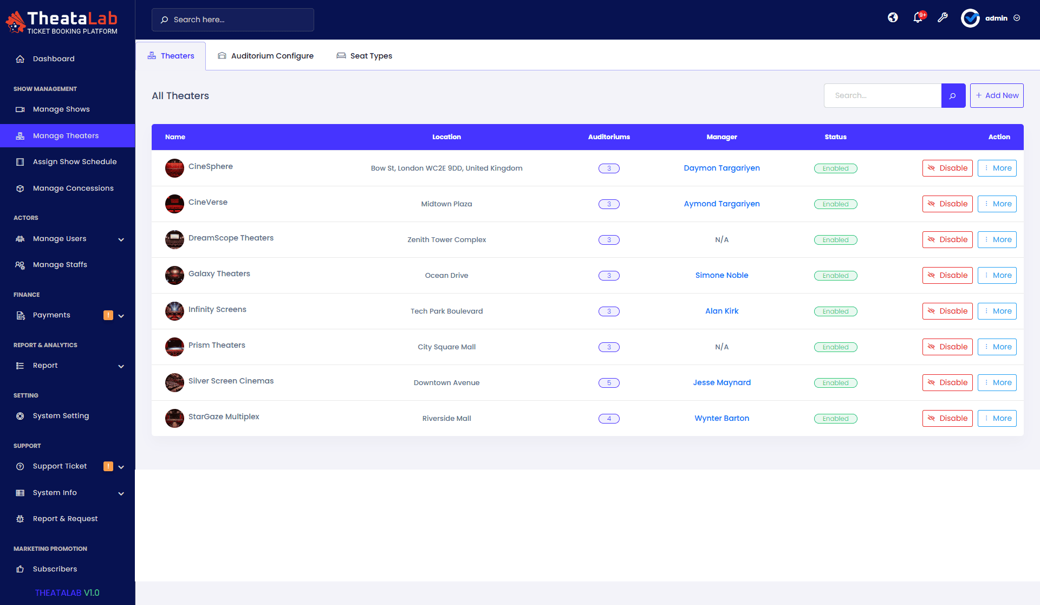The width and height of the screenshot is (1040, 605).
Task: Open the notifications bell icon
Action: click(918, 18)
